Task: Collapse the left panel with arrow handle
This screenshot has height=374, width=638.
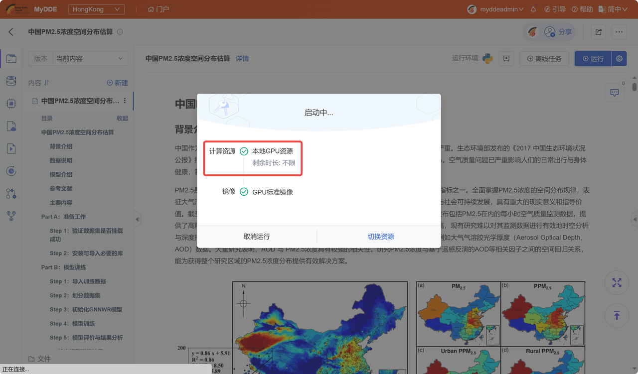Action: (x=138, y=219)
